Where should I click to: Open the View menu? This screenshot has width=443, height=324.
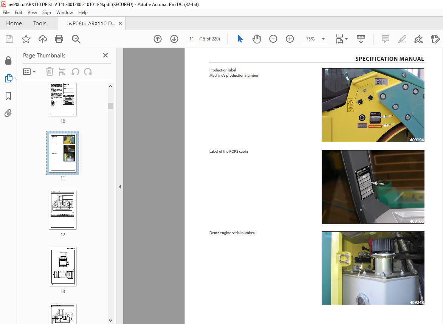click(x=32, y=12)
